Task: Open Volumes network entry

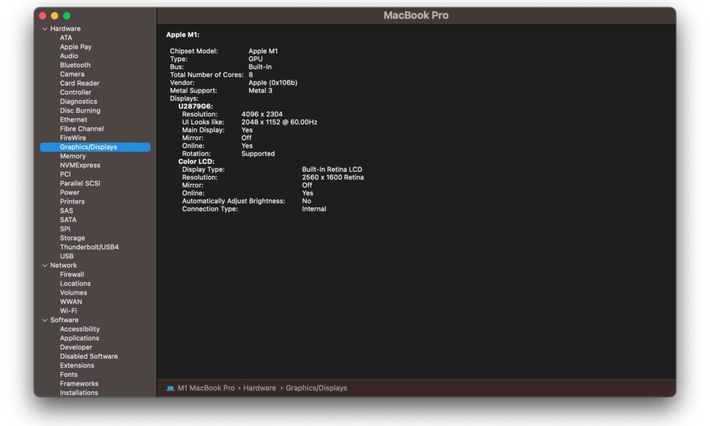Action: click(73, 293)
